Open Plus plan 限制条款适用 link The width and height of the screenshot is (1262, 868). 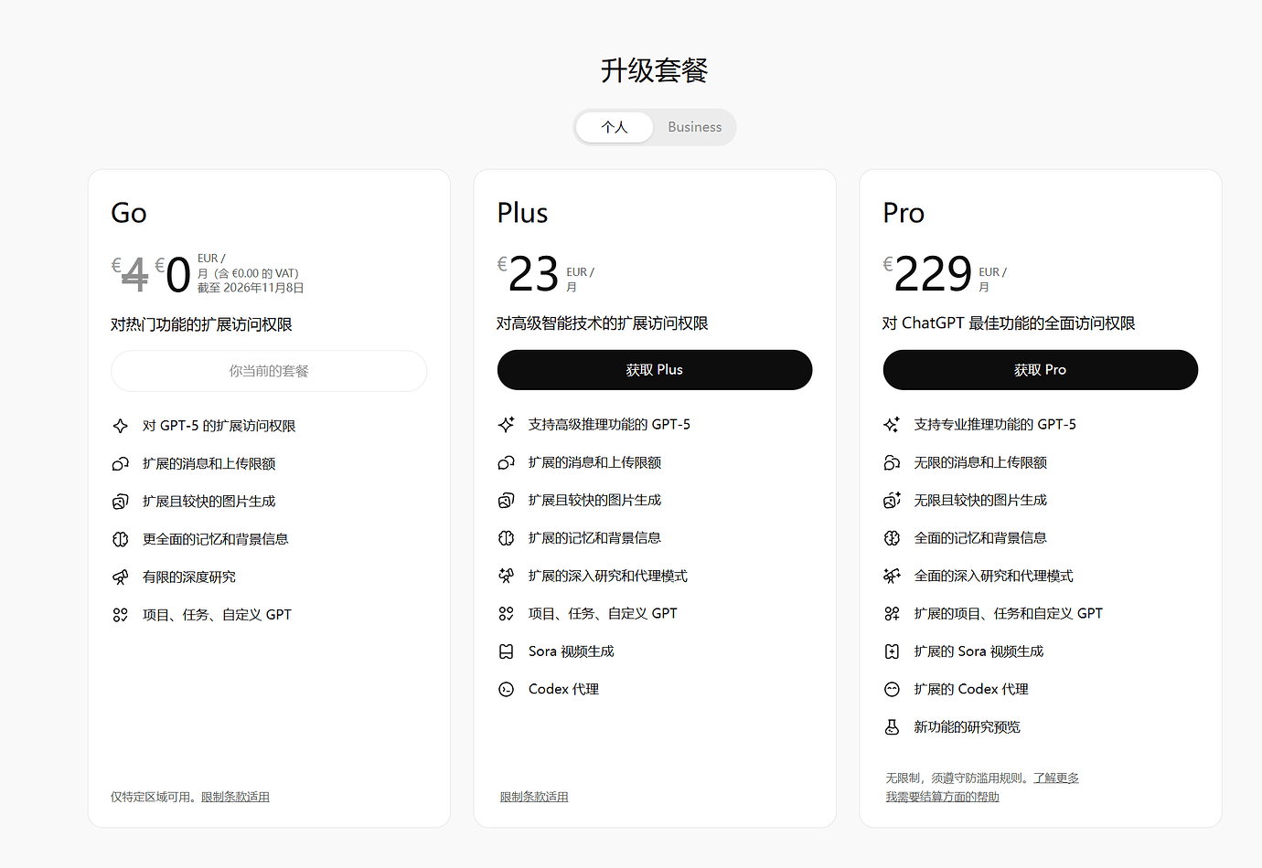(x=534, y=797)
